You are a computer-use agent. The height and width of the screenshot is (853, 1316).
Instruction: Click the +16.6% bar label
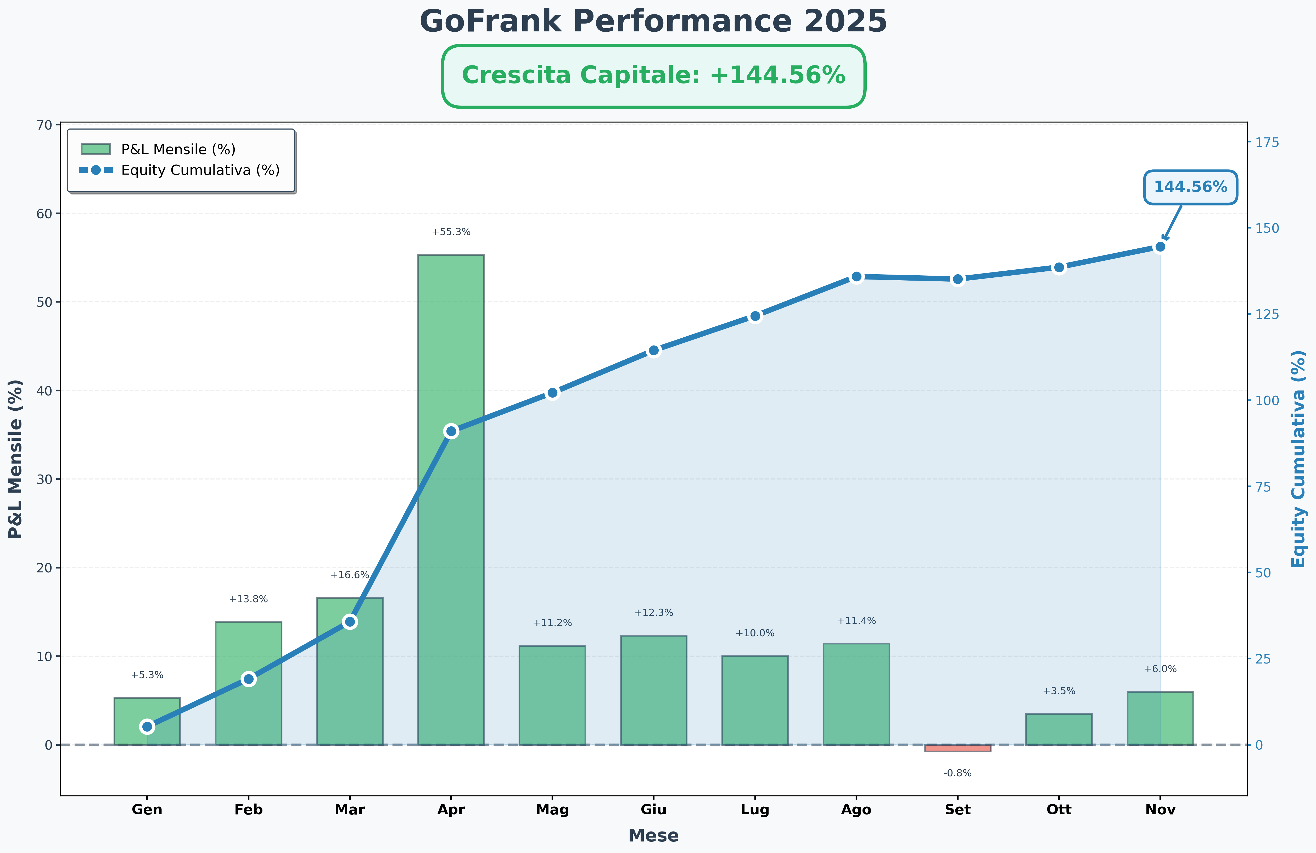click(x=349, y=575)
